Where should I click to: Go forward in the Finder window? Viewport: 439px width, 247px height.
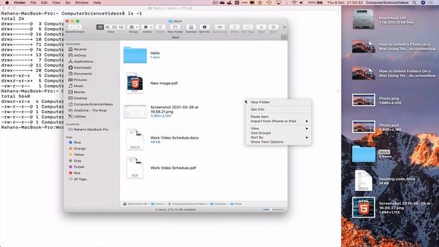78,27
